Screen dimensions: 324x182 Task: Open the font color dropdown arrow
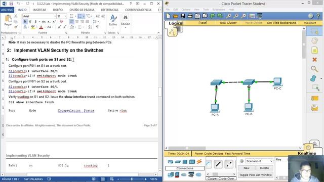tap(45, 27)
